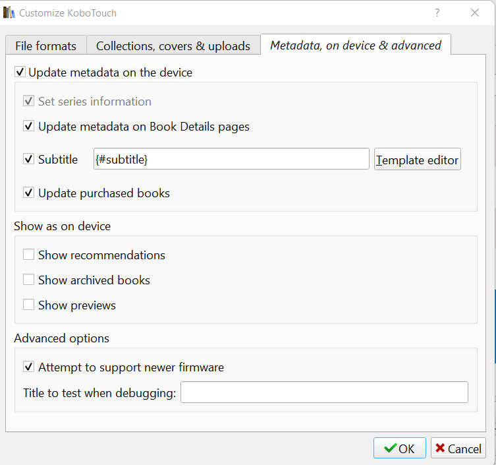
Task: Click the greyed Set series information checkbox
Action: click(x=28, y=101)
